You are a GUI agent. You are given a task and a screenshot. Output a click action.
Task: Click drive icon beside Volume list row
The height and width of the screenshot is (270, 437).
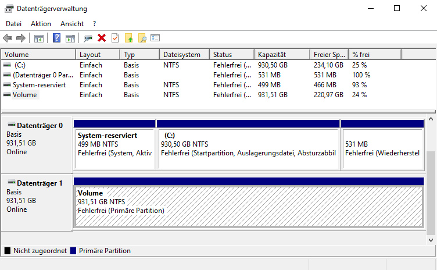[x=7, y=95]
